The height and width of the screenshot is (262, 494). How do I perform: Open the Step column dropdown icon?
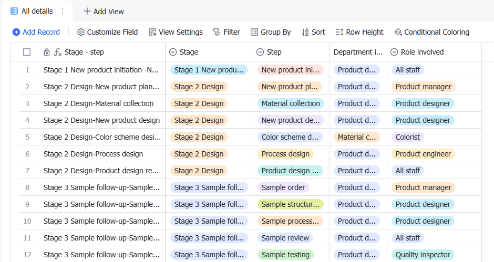click(260, 52)
